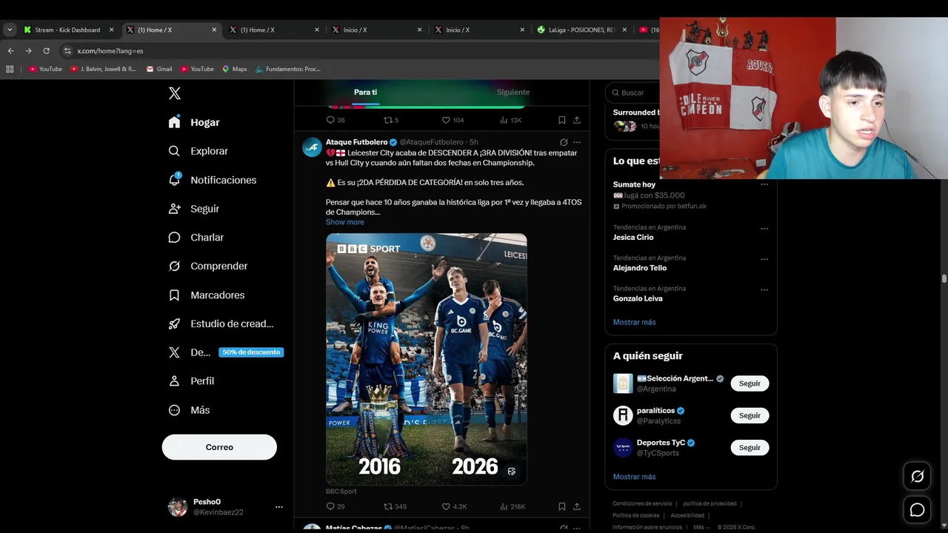The width and height of the screenshot is (948, 533).
Task: Bookmark the Leicester City post
Action: point(562,506)
